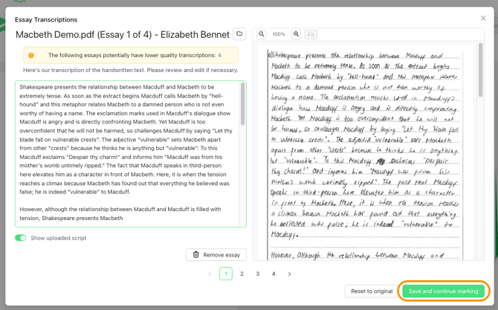Screen dimensions: 498x310
Task: Click the trash icon on Remove essay
Action: tap(196, 254)
